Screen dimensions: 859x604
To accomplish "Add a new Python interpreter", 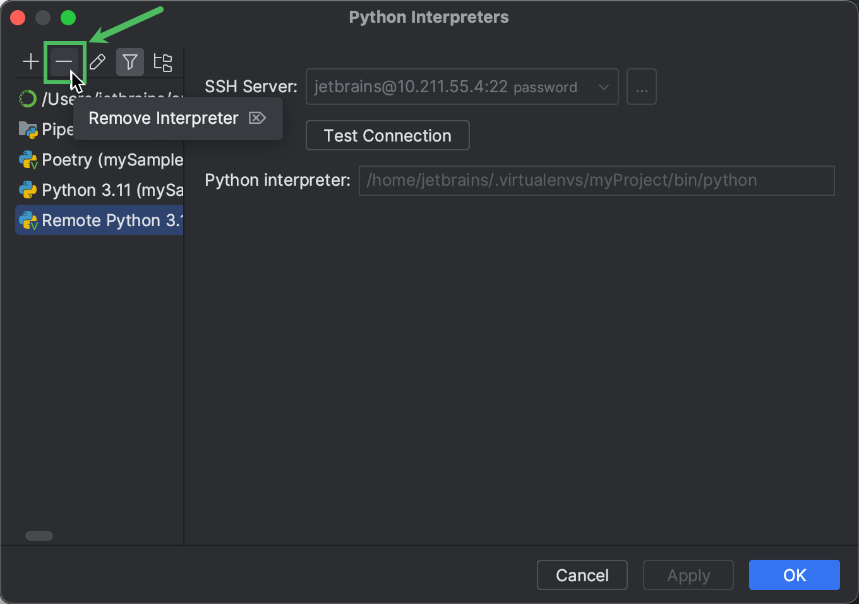I will 30,61.
